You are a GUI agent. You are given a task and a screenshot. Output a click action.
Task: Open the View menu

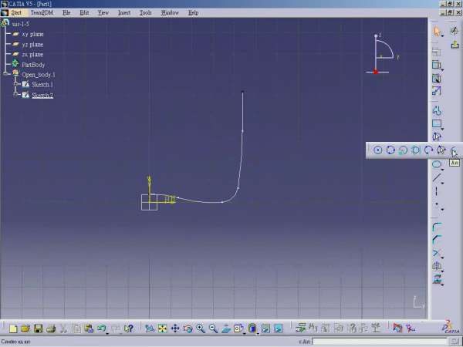pyautogui.click(x=103, y=12)
